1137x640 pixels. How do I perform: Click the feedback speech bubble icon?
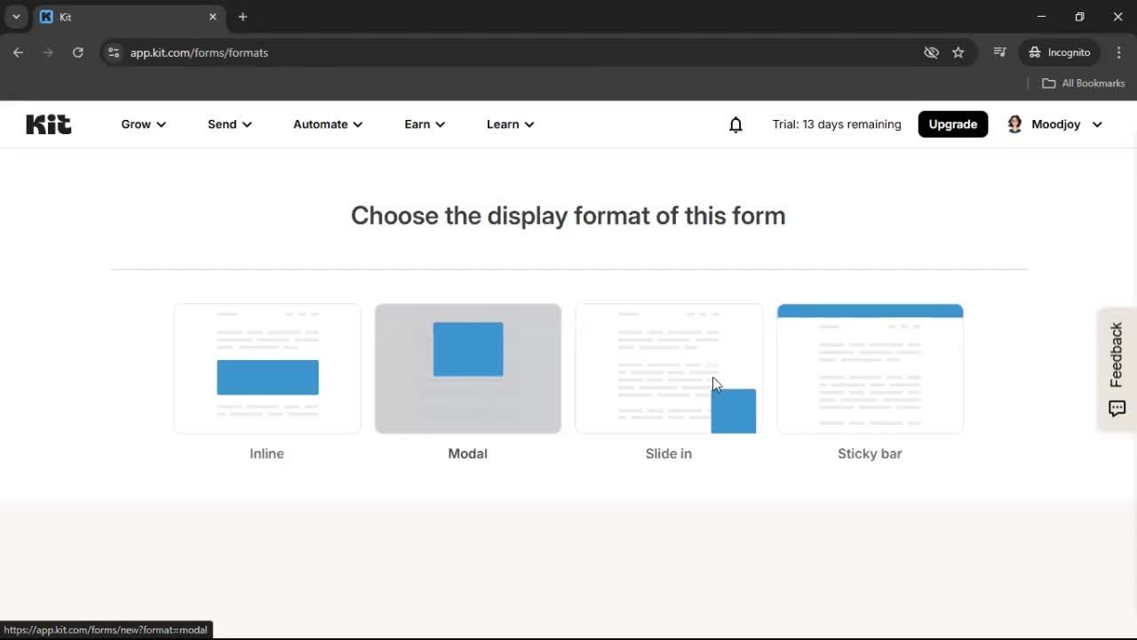(1117, 409)
